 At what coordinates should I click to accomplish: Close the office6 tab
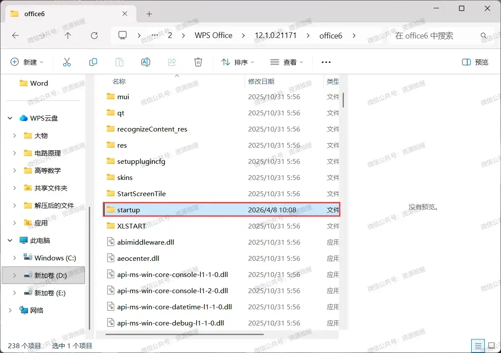(125, 14)
